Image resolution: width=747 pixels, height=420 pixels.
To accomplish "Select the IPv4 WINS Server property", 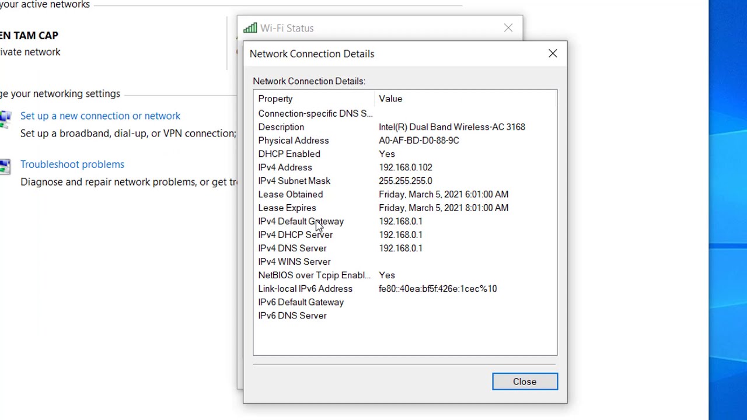I will pyautogui.click(x=294, y=261).
